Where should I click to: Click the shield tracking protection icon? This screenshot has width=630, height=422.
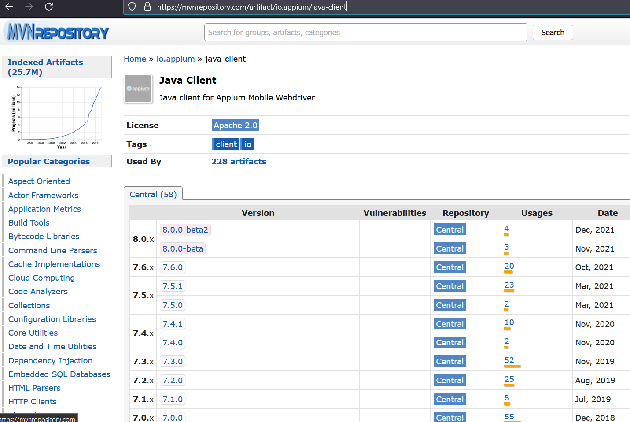132,7
